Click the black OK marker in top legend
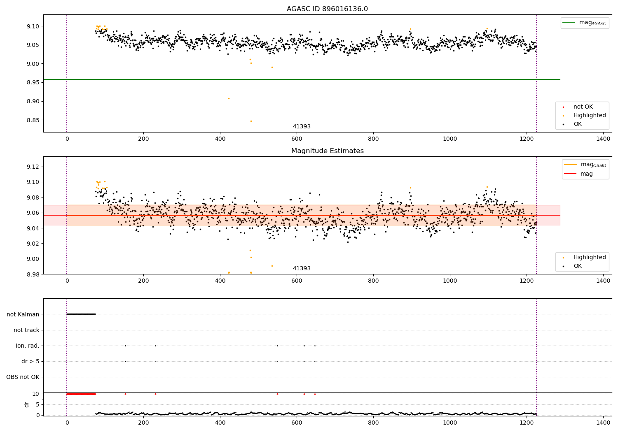 pyautogui.click(x=564, y=124)
